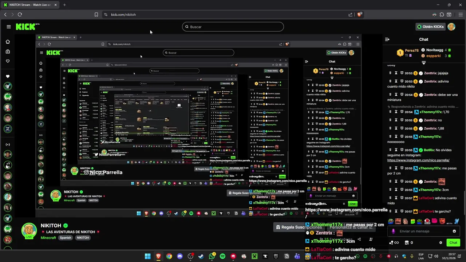Reload the kick.com page
Image resolution: width=466 pixels, height=262 pixels.
(20, 15)
